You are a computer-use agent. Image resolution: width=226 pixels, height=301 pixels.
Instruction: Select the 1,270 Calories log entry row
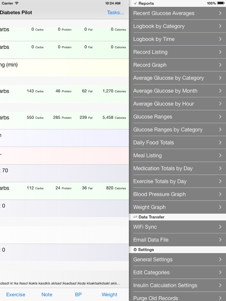tap(64, 94)
